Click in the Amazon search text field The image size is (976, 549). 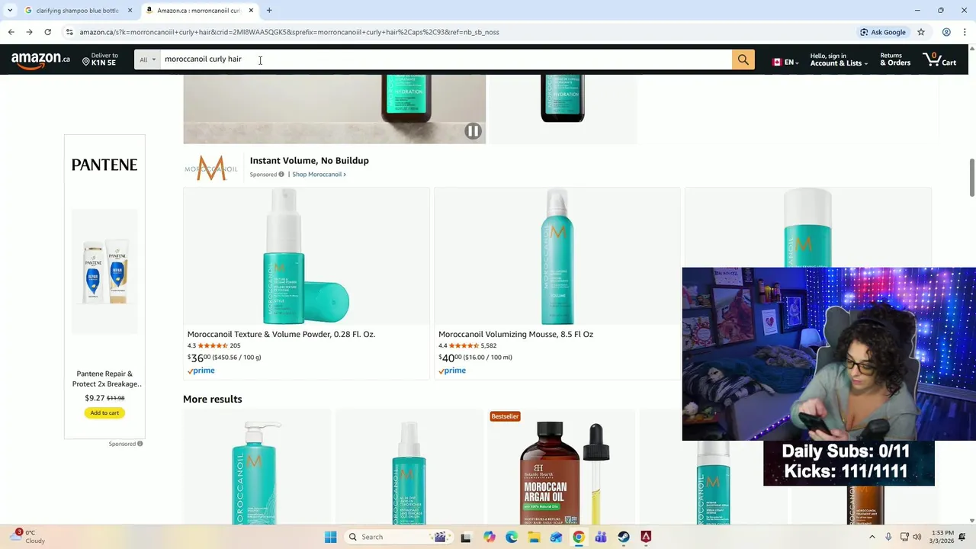pos(446,59)
